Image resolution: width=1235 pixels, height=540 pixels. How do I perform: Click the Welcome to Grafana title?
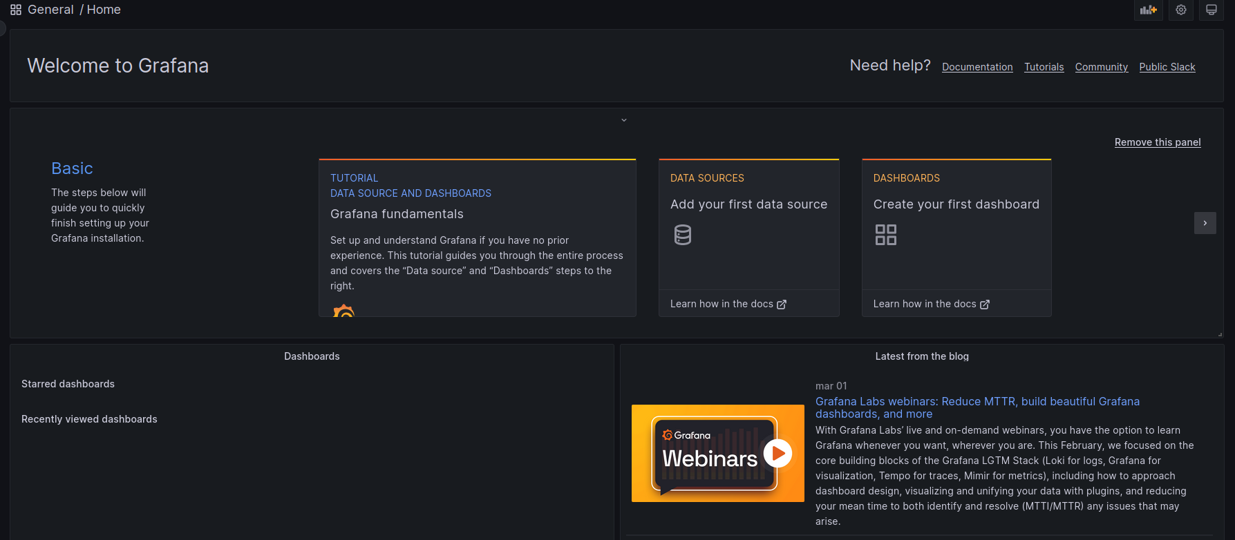(117, 66)
